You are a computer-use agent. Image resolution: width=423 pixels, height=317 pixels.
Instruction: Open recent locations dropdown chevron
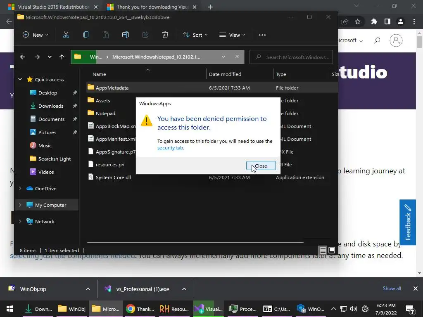[x=50, y=57]
